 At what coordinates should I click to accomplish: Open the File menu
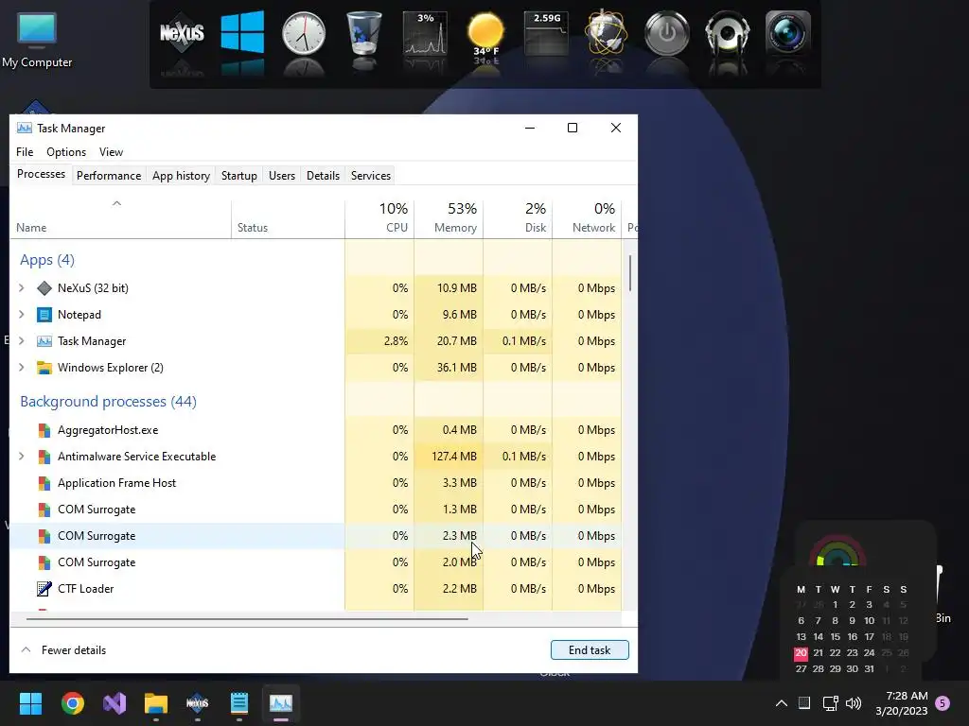coord(25,152)
